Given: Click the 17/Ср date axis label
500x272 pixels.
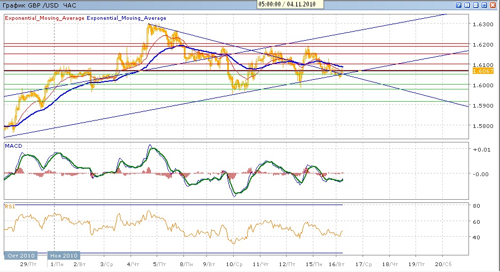Looking at the screenshot, I should pyautogui.click(x=364, y=265).
